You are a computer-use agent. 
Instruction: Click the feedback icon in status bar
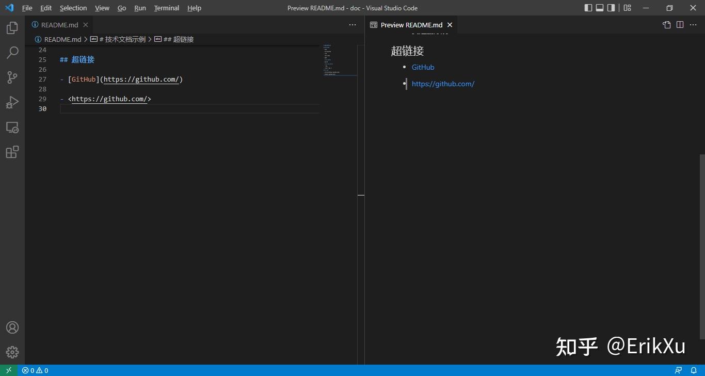(x=679, y=370)
